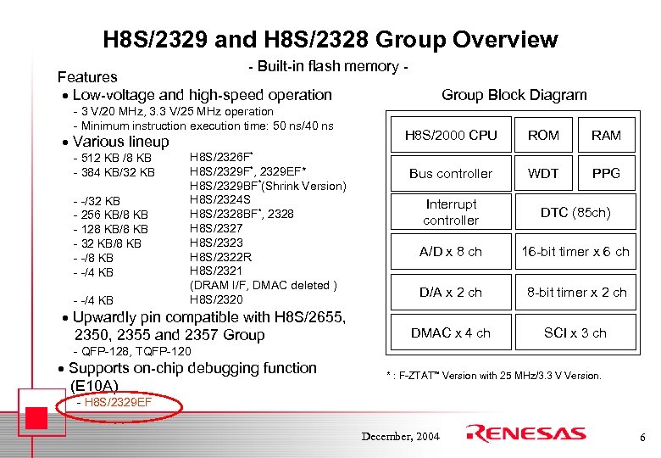Click the PPG block

coord(606,173)
